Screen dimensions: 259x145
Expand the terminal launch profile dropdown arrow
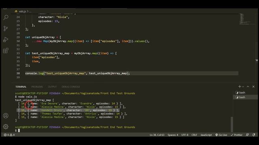click(243, 87)
